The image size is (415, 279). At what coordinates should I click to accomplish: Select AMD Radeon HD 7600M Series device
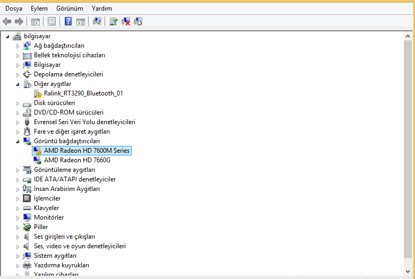(x=87, y=151)
